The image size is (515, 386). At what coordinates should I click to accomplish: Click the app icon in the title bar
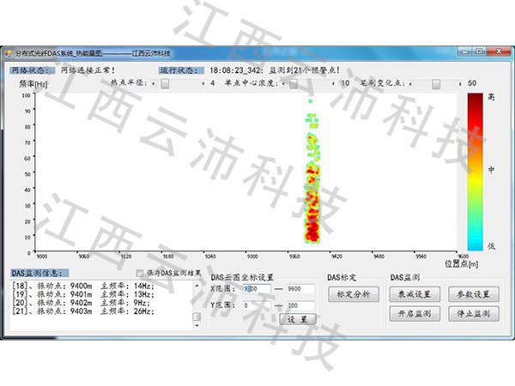click(8, 53)
